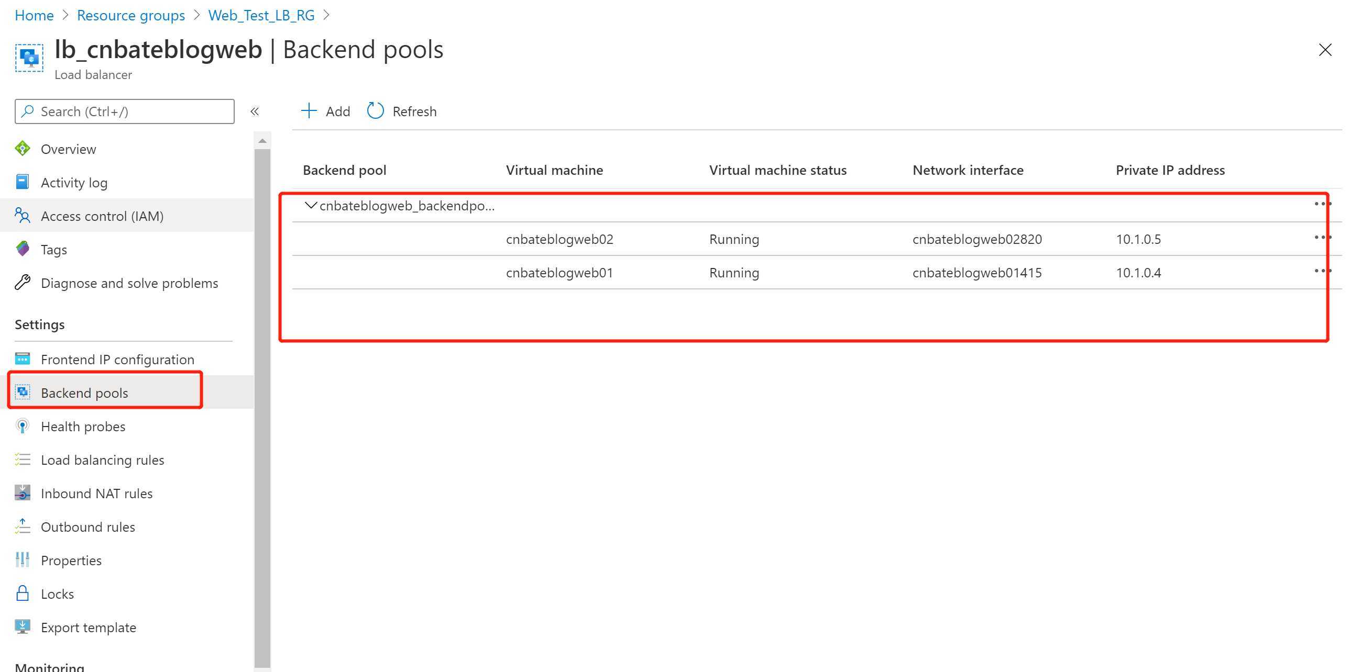Close the Backend pools blade
The height and width of the screenshot is (672, 1349).
tap(1325, 50)
